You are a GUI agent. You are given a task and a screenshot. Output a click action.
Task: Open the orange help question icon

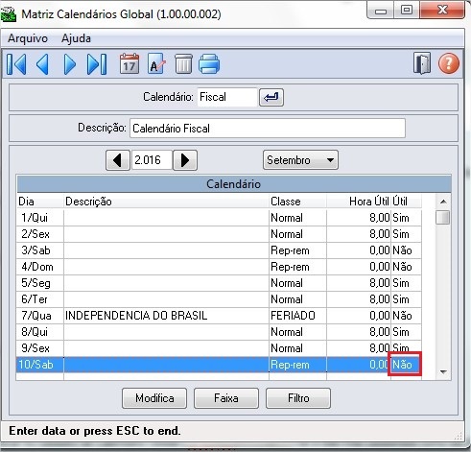pos(449,63)
